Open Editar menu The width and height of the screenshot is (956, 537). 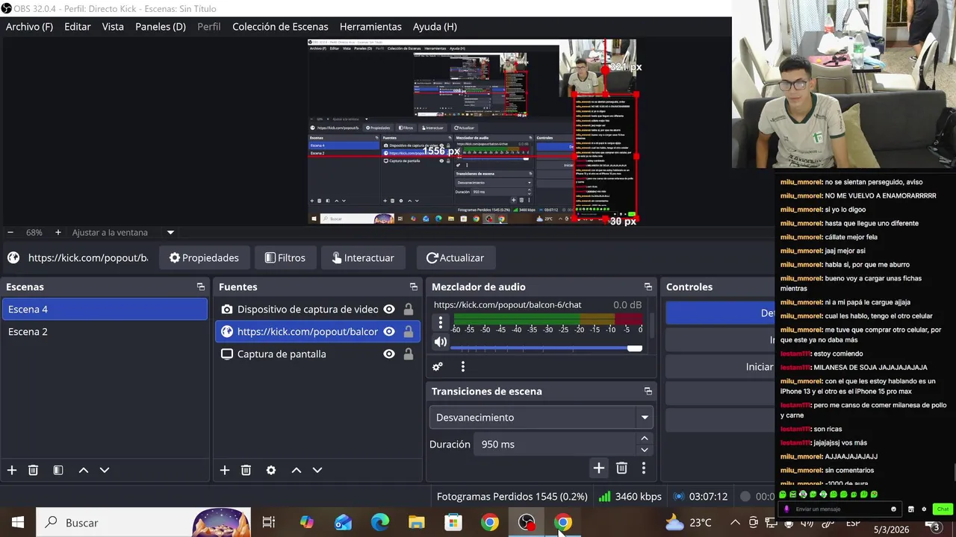[x=78, y=26]
